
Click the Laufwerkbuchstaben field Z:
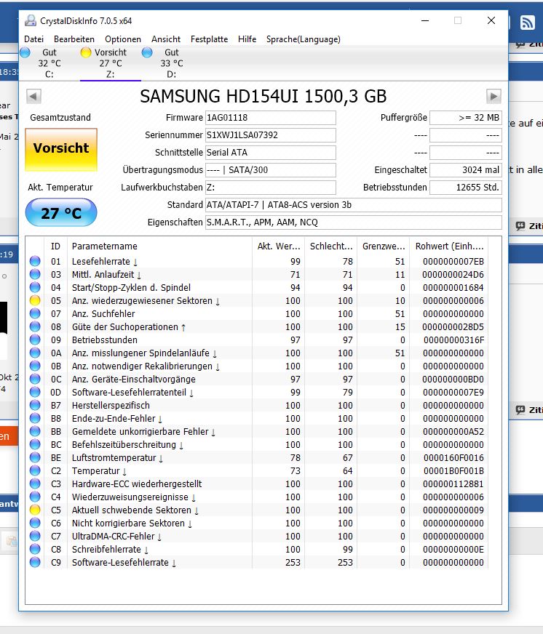coord(271,187)
